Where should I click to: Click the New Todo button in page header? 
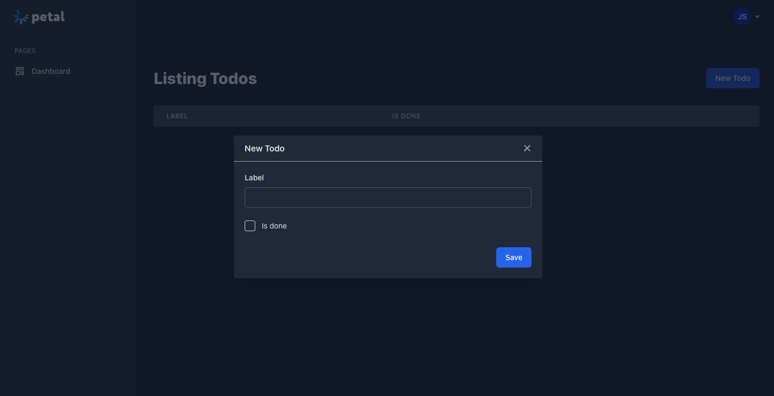[732, 78]
